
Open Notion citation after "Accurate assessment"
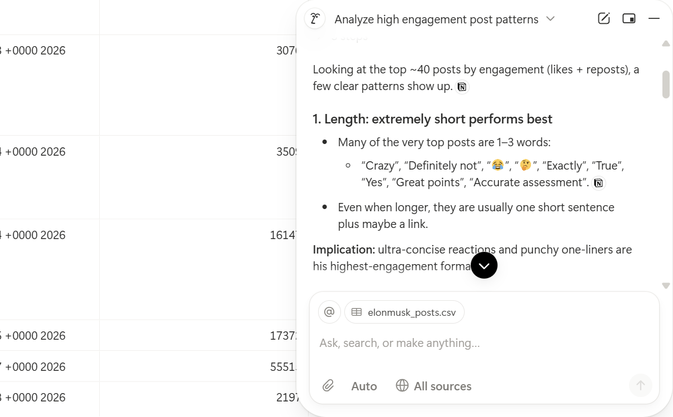pyautogui.click(x=598, y=183)
